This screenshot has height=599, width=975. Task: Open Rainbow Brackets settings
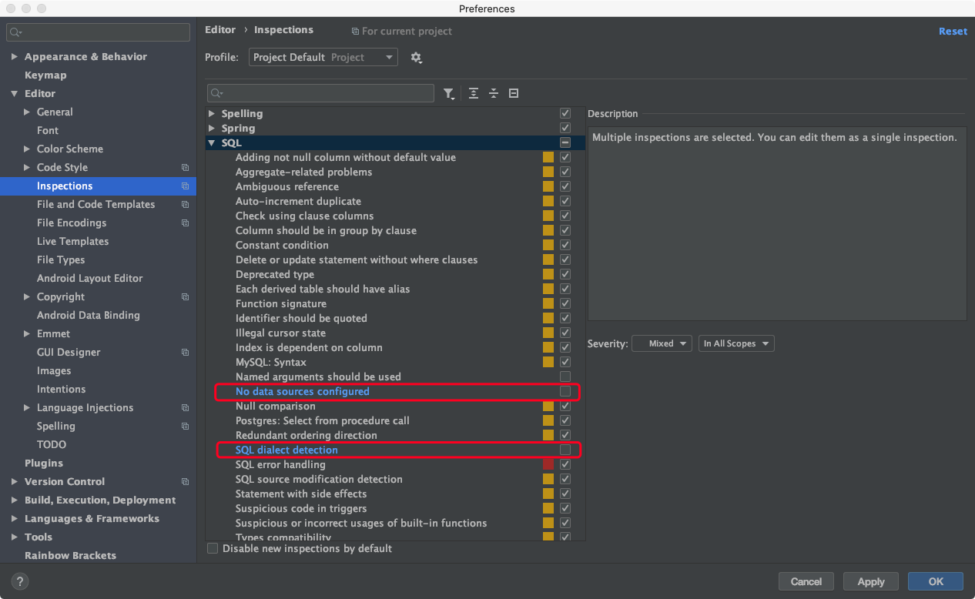click(70, 556)
